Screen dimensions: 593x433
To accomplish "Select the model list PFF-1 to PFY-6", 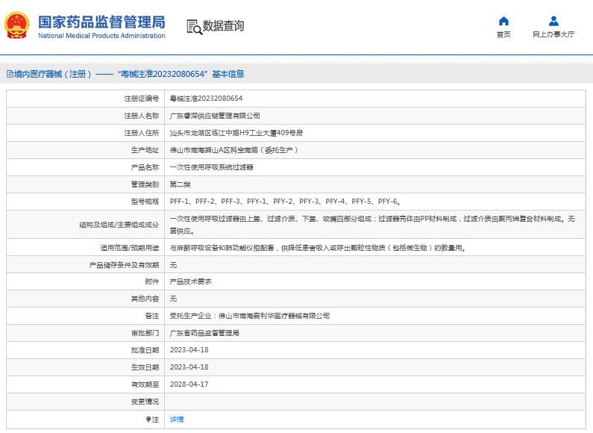I will click(286, 202).
